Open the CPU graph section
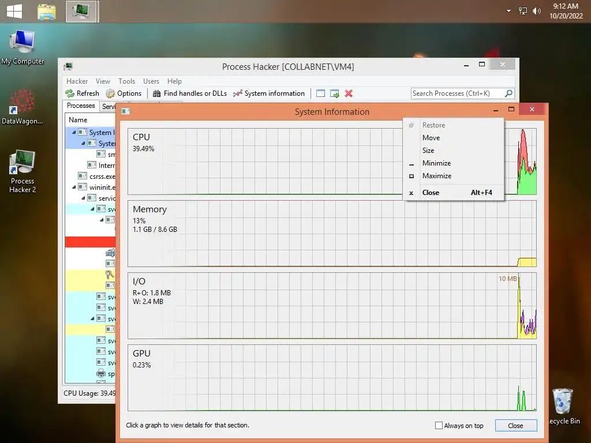Viewport: 591px width, 443px height. [x=332, y=162]
